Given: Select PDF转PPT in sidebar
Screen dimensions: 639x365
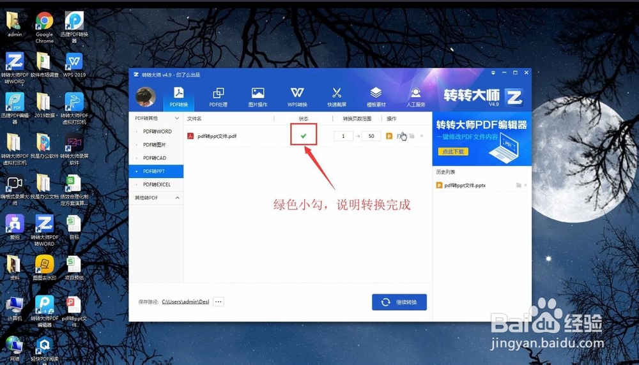Looking at the screenshot, I should click(x=156, y=171).
